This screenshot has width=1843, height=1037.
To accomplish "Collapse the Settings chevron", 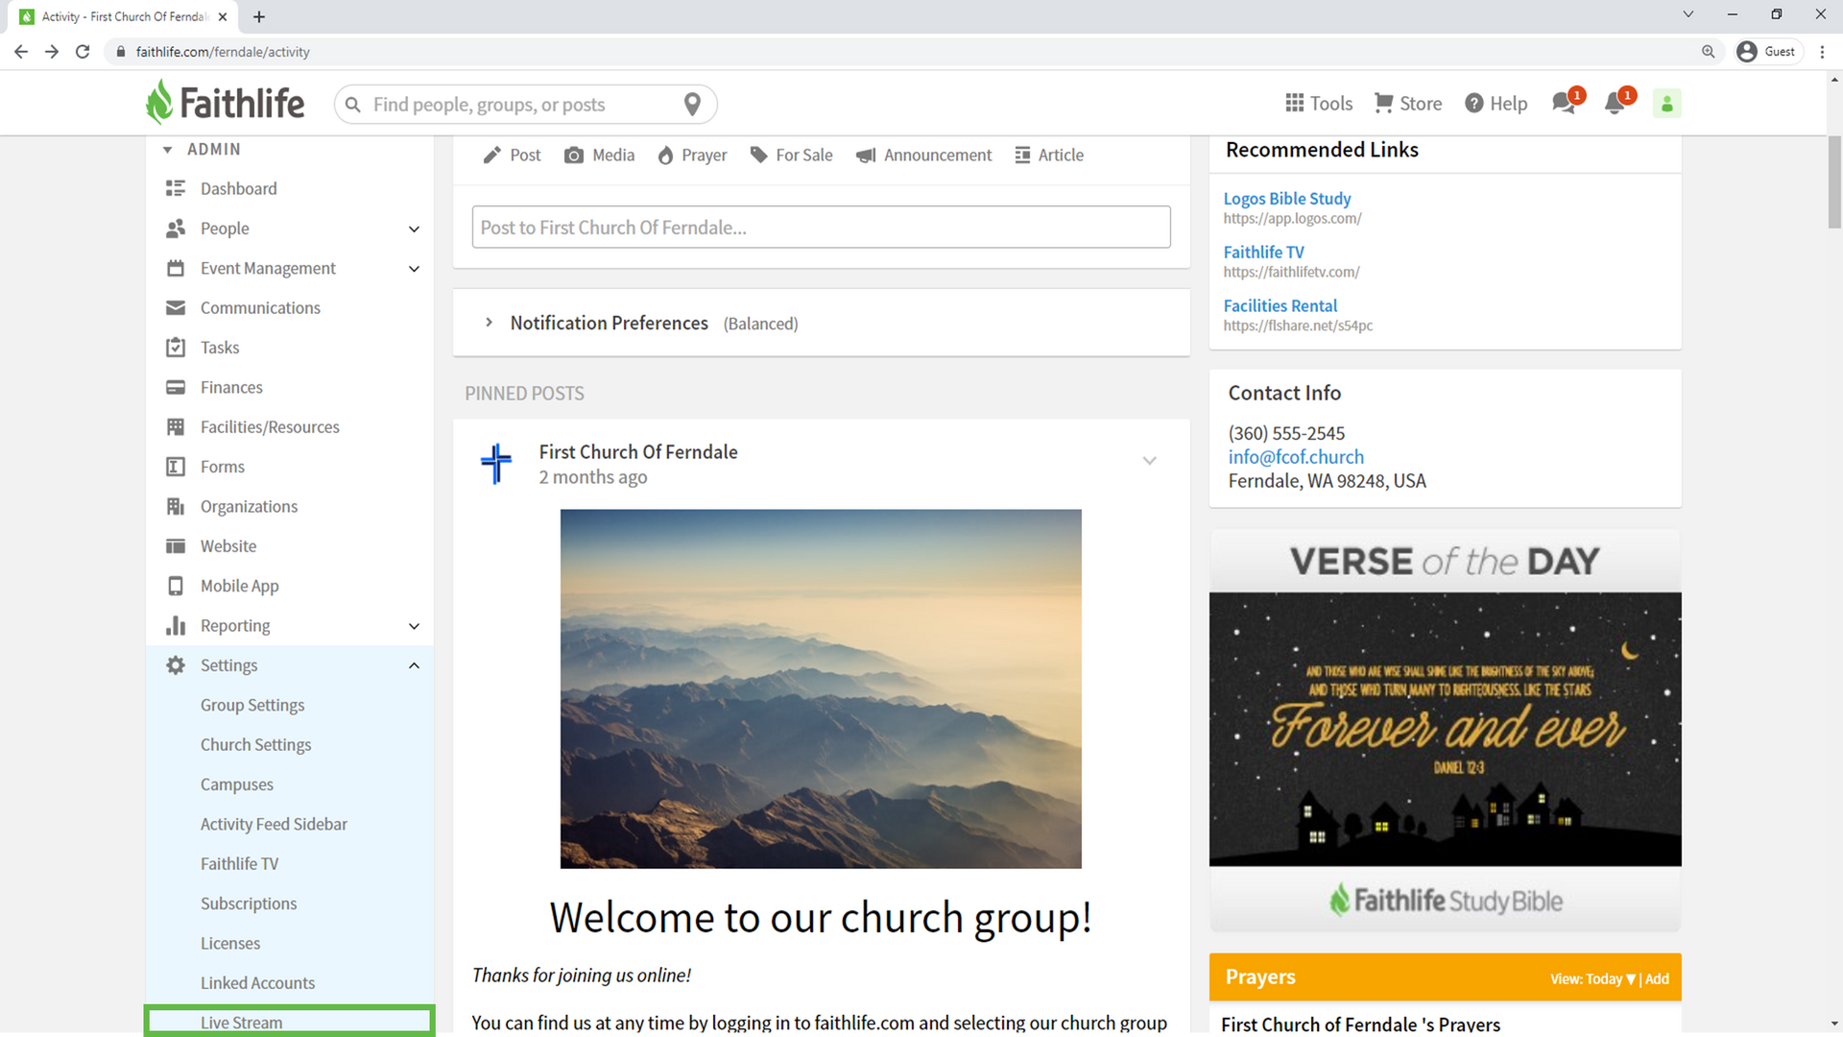I will point(414,665).
